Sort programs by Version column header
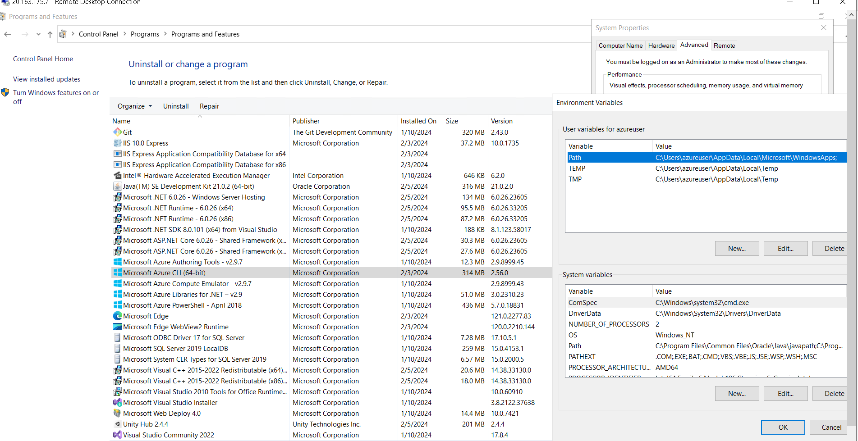Image resolution: width=858 pixels, height=441 pixels. coord(519,121)
